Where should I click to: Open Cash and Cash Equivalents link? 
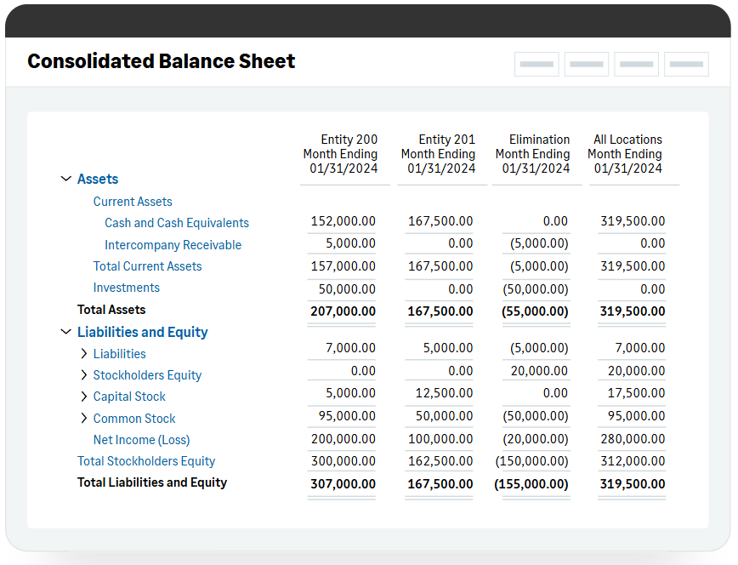coord(177,223)
